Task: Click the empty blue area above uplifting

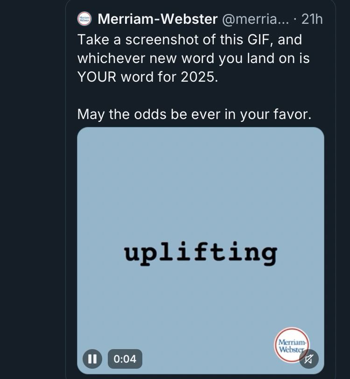Action: click(201, 184)
